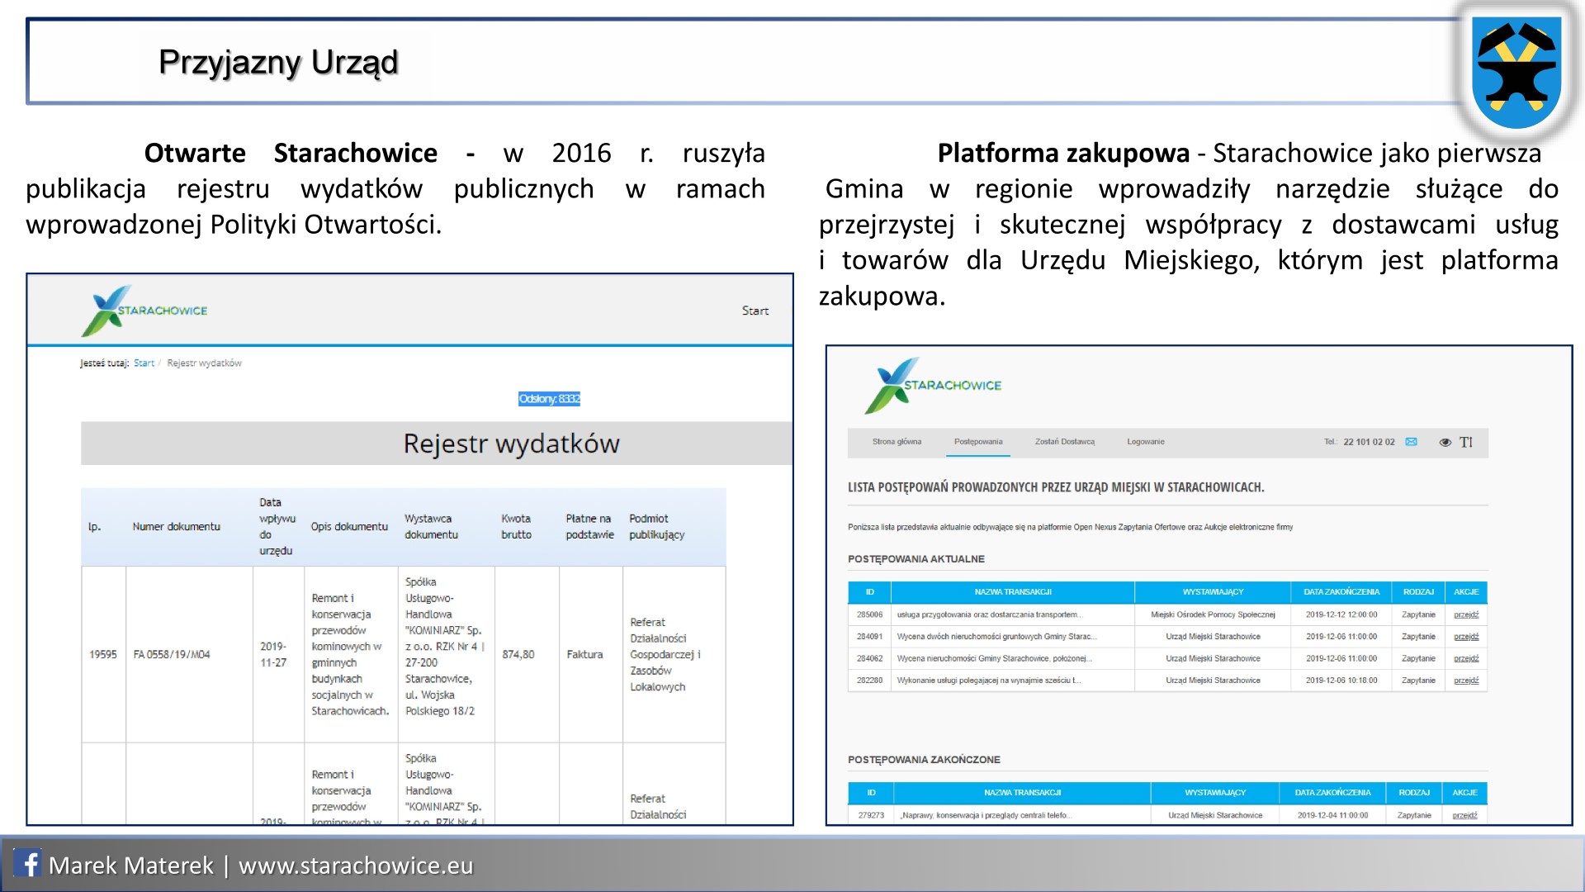Click przejdź link for transaction 284062
Viewport: 1585px width, 892px height.
tap(1466, 658)
